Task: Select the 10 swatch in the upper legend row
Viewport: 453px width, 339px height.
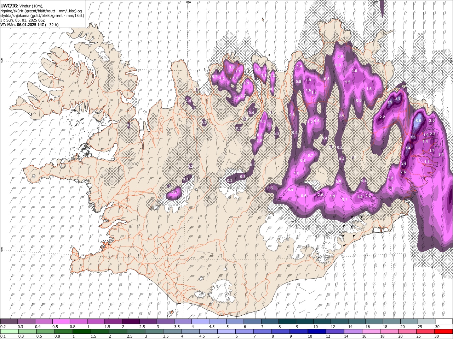Action: [322, 322]
